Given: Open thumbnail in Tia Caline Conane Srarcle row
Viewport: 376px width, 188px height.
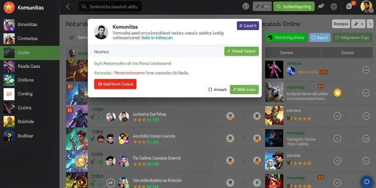Looking at the screenshot, I should (77, 161).
